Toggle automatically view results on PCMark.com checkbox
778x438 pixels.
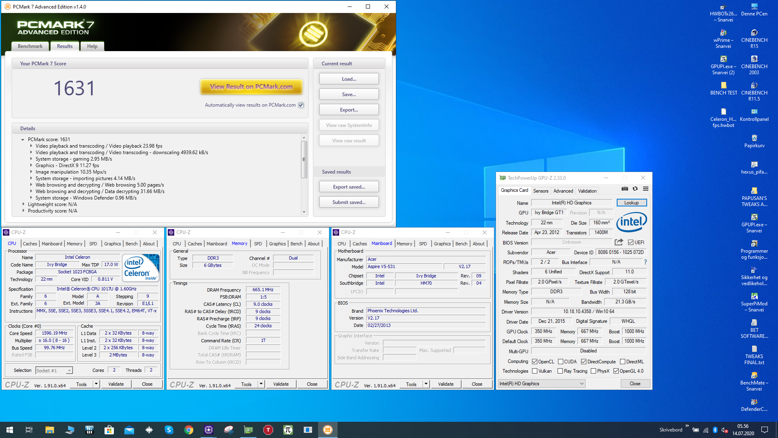click(301, 105)
